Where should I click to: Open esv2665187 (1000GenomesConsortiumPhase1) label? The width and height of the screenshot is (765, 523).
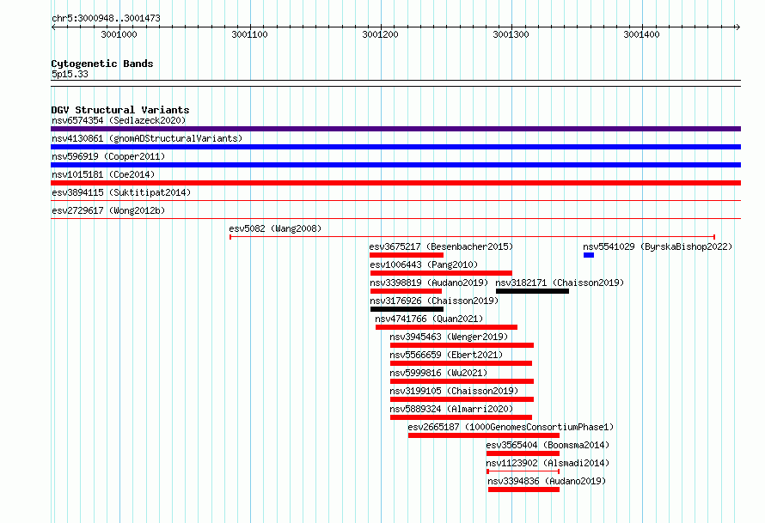click(511, 427)
